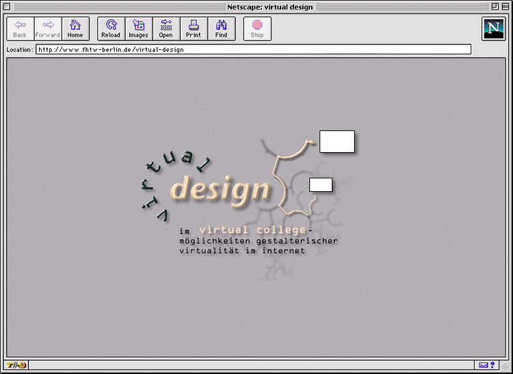Click the window resize grip
This screenshot has width=513, height=374.
505,365
